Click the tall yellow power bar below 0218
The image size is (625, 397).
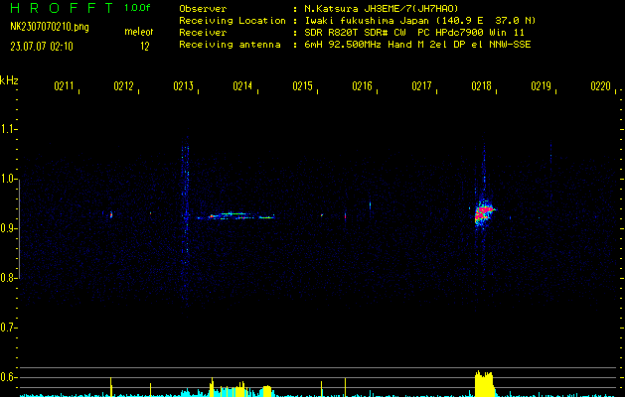click(x=484, y=382)
